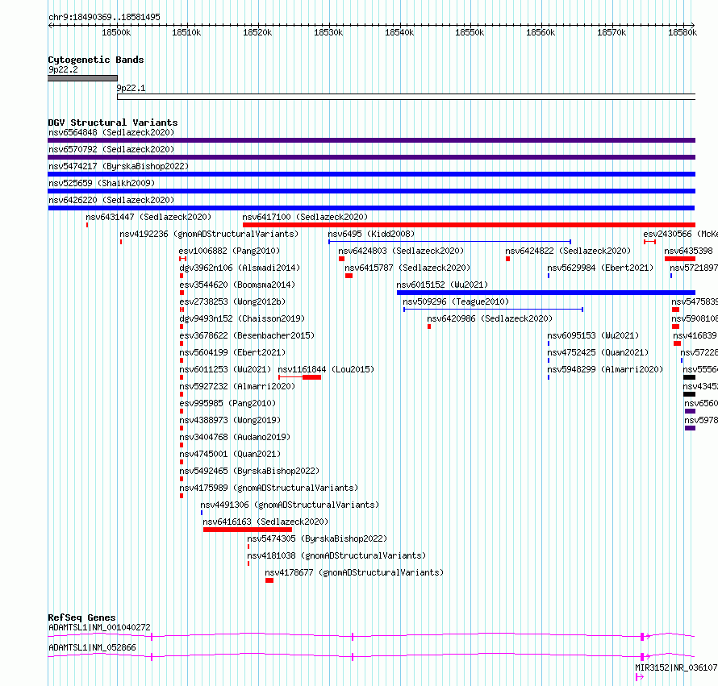This screenshot has height=686, width=718.
Task: Select the 9p22.2 cytogenetic band block
Action: 82,78
